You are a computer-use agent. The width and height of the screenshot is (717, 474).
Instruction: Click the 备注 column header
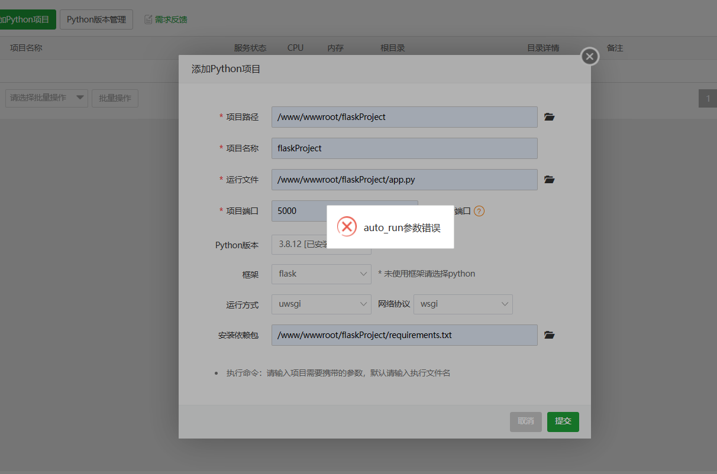(615, 48)
